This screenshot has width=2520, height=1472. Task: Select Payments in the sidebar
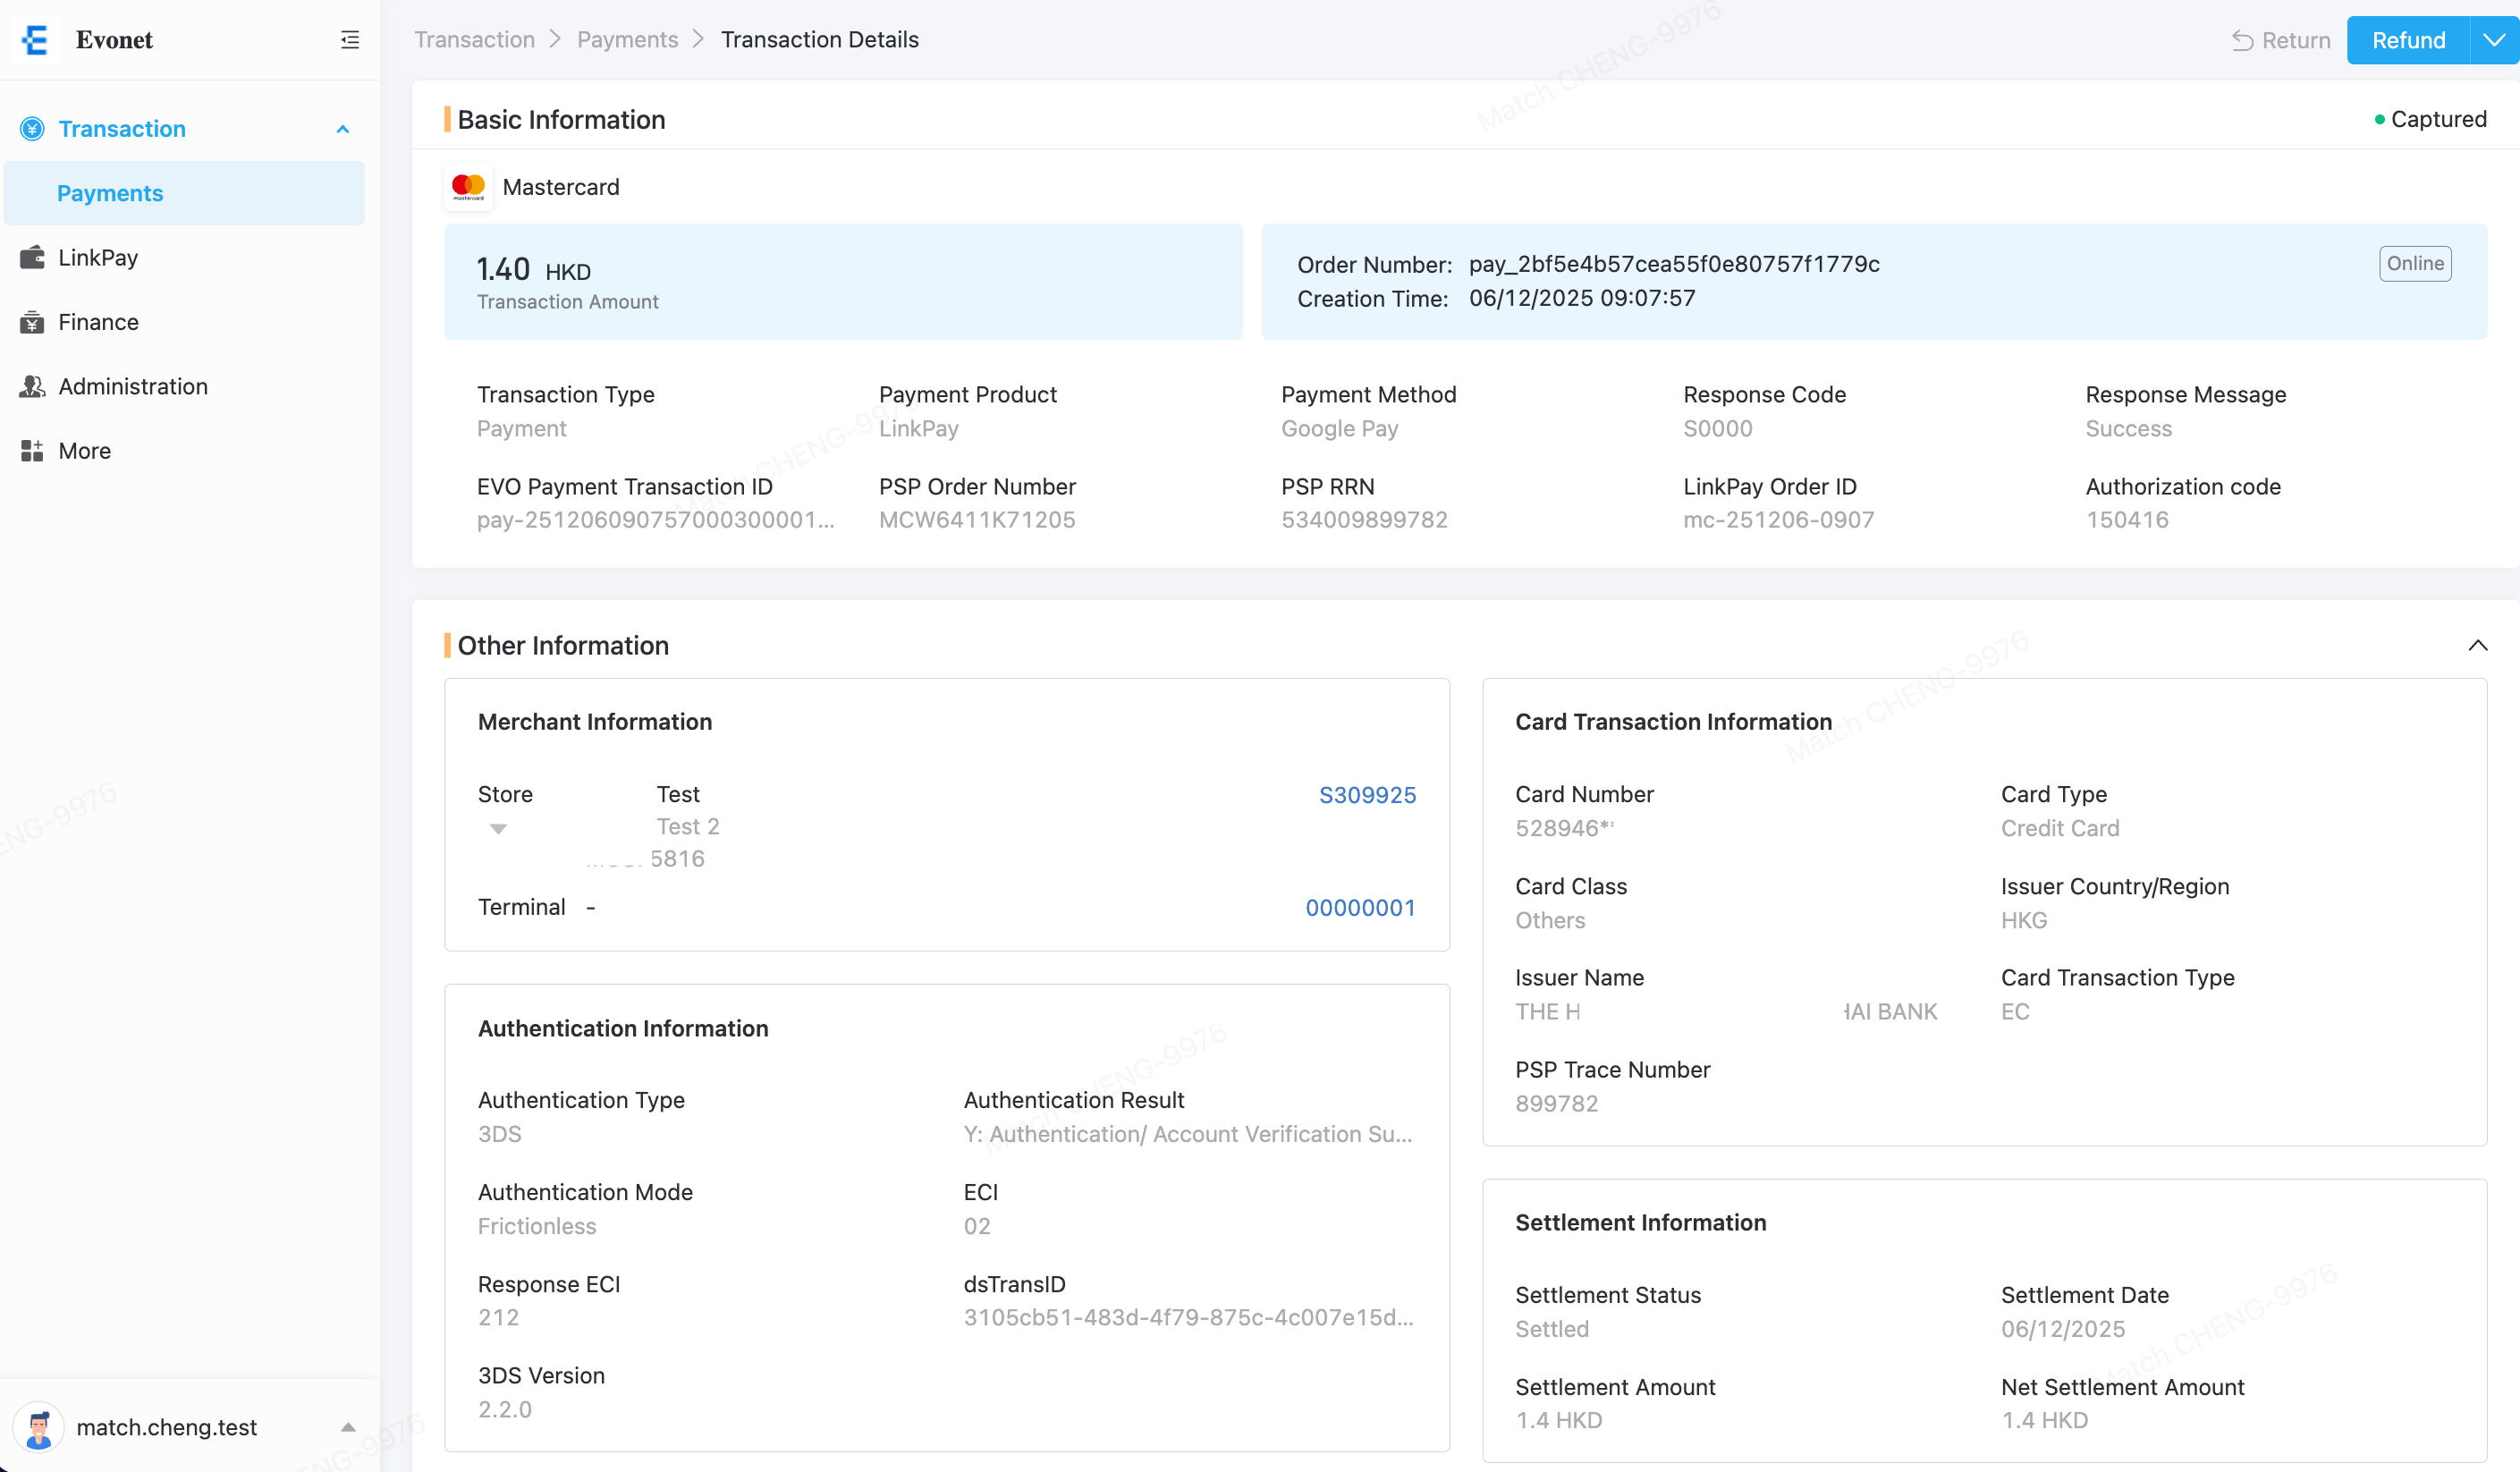point(110,193)
